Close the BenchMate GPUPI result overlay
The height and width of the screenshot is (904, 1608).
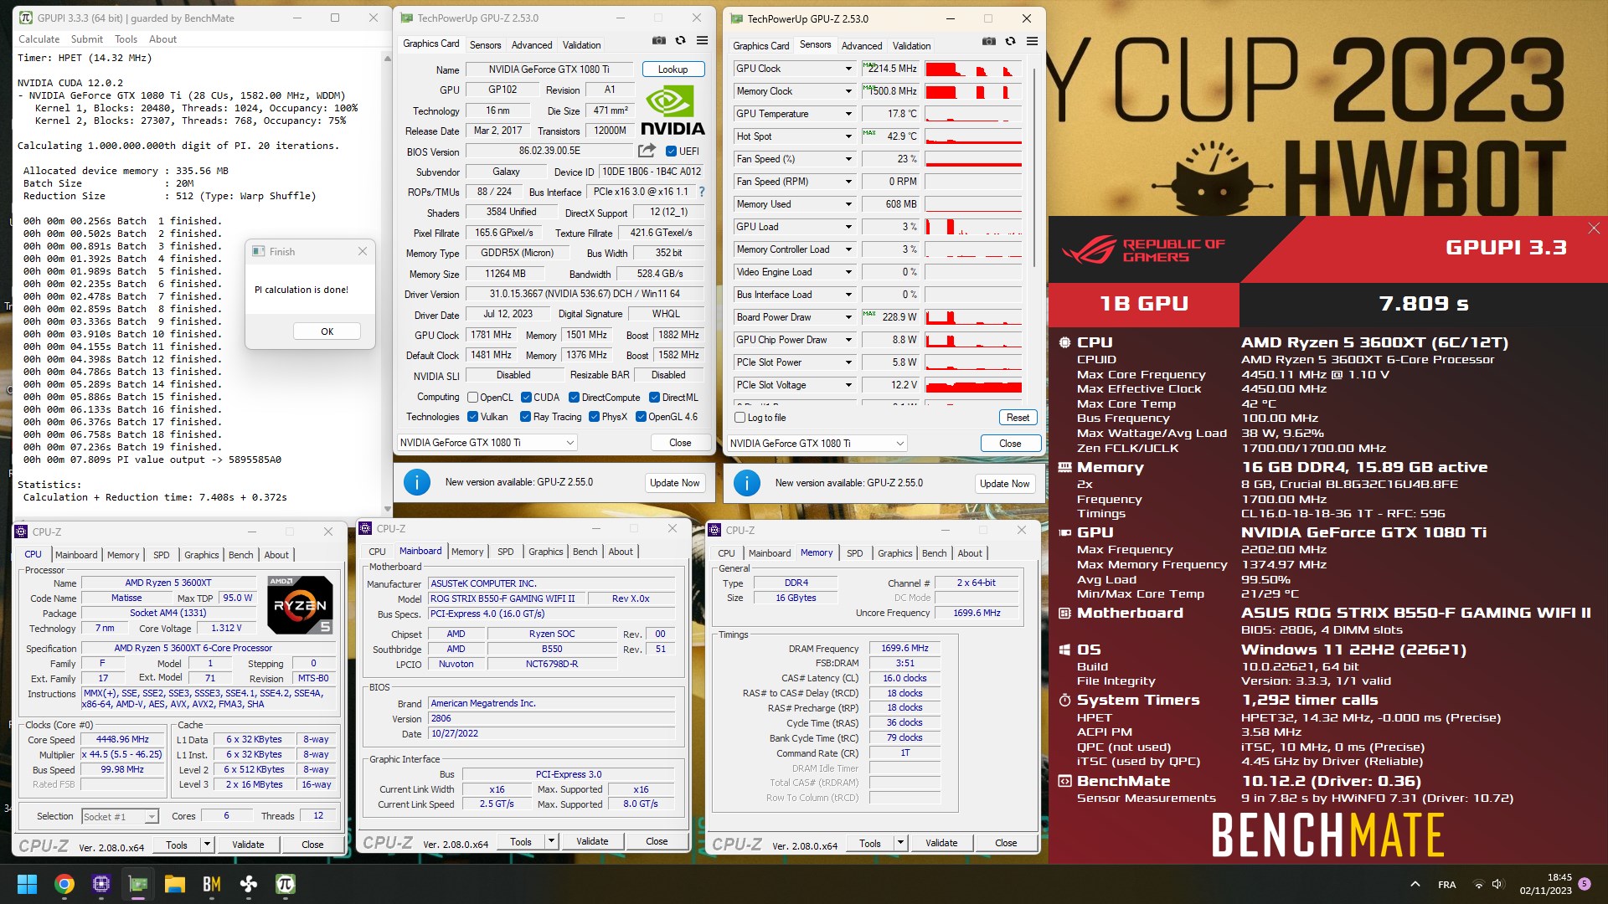pyautogui.click(x=1594, y=228)
